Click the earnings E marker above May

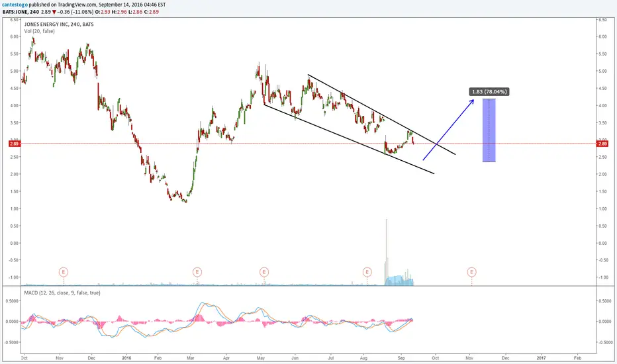[x=264, y=272]
